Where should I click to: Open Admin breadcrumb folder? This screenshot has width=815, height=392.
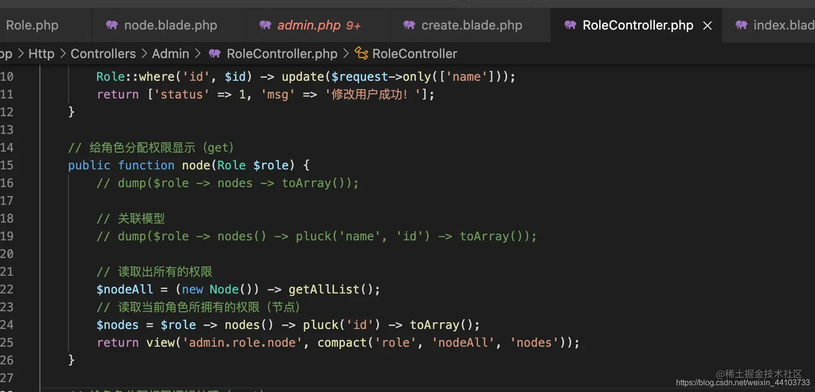tap(170, 54)
